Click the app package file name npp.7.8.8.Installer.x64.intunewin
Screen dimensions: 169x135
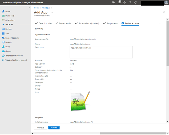click(x=83, y=39)
